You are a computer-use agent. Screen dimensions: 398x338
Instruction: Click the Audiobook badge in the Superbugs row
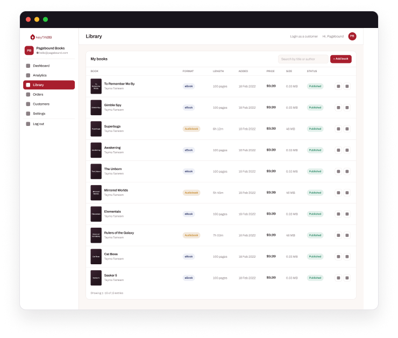(x=191, y=129)
